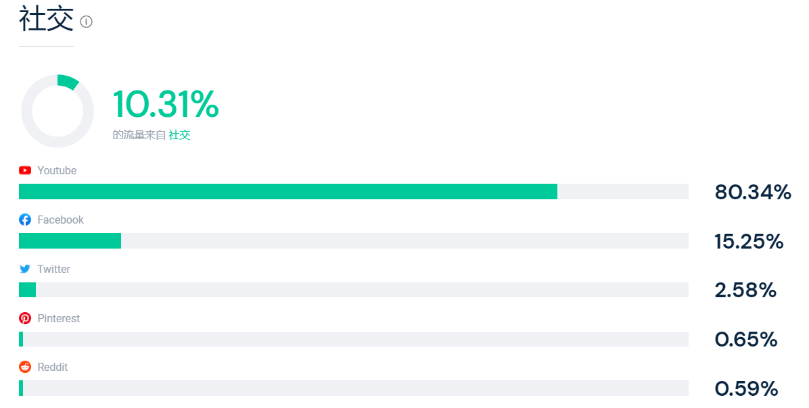Click the YouTube logo icon
The width and height of the screenshot is (809, 408).
click(x=25, y=170)
